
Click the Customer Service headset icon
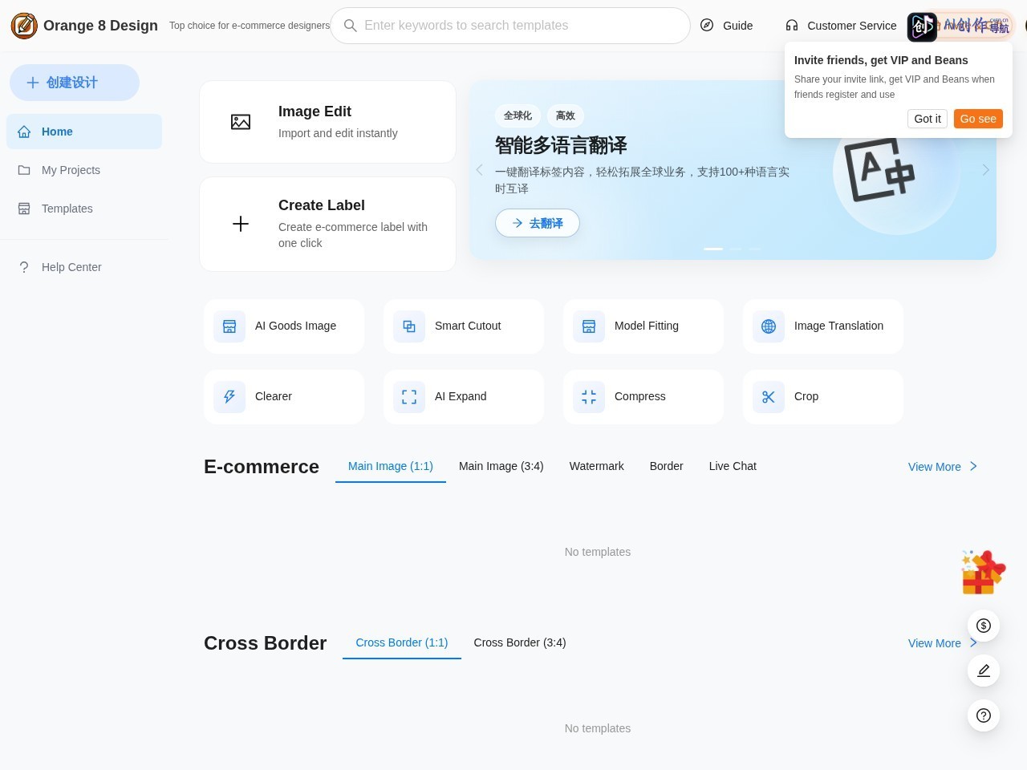point(792,25)
